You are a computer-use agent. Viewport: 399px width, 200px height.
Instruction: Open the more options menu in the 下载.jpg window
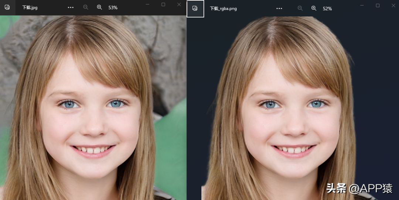pyautogui.click(x=71, y=7)
